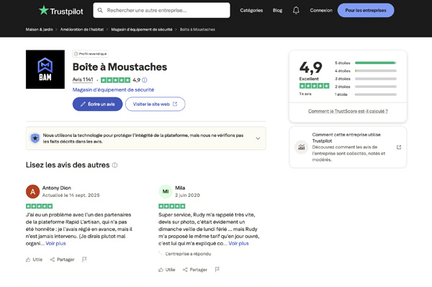Click the search magnifier icon
Screen dimensions: 432x287
100,10
